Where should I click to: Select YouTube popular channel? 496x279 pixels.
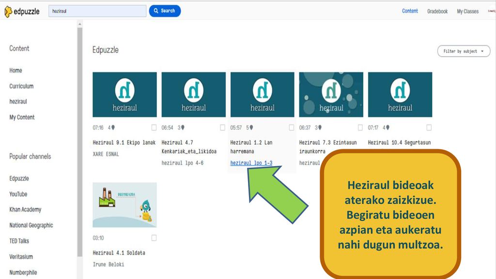tap(18, 194)
